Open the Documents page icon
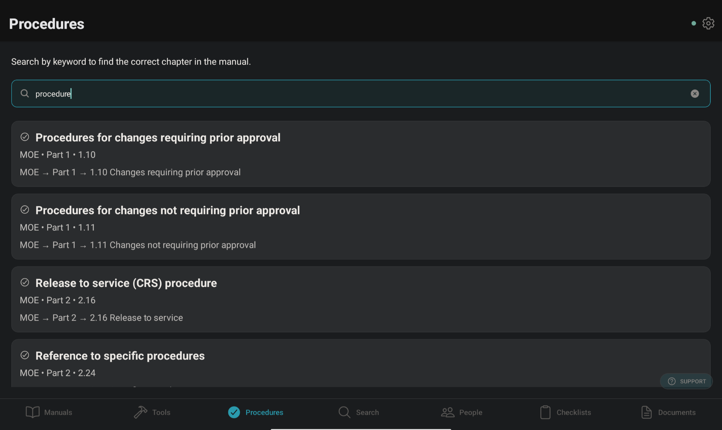This screenshot has height=430, width=722. coord(646,412)
